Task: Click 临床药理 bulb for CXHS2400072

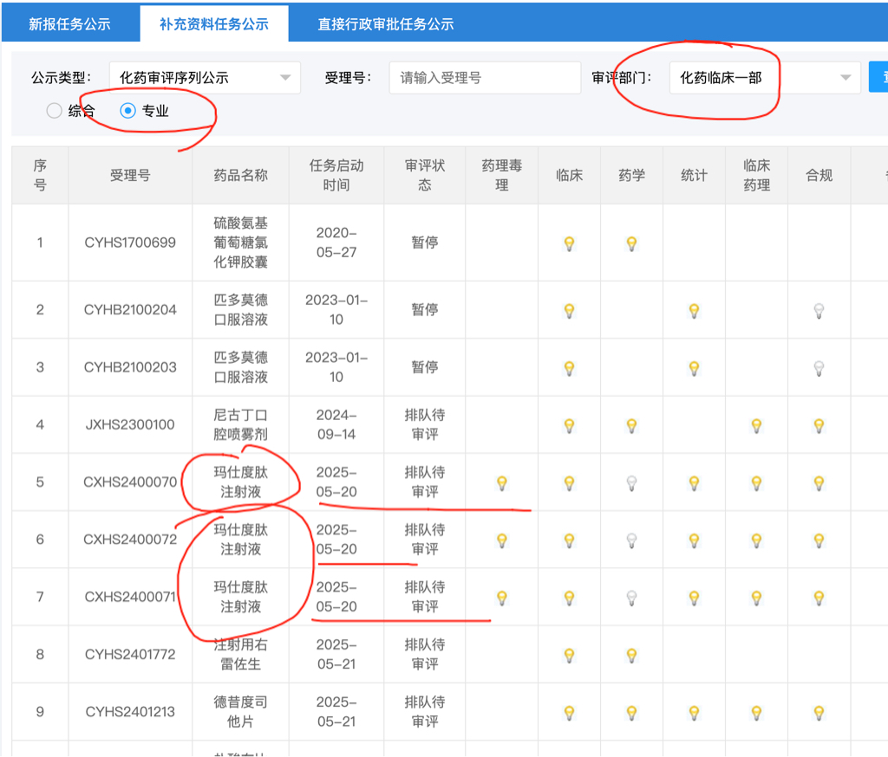Action: click(x=756, y=540)
